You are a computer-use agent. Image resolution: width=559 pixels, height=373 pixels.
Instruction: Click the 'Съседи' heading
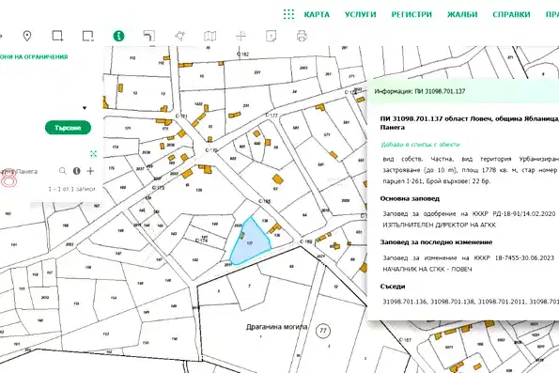click(393, 287)
